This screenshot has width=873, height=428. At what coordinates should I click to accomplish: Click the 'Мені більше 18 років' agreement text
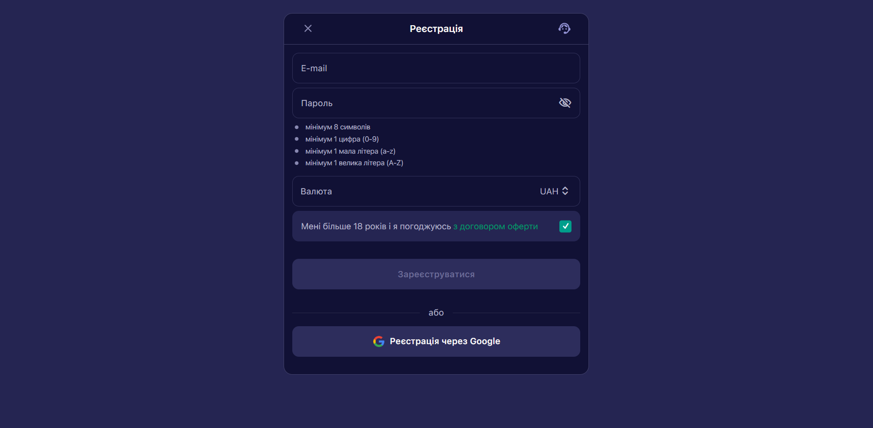(376, 226)
